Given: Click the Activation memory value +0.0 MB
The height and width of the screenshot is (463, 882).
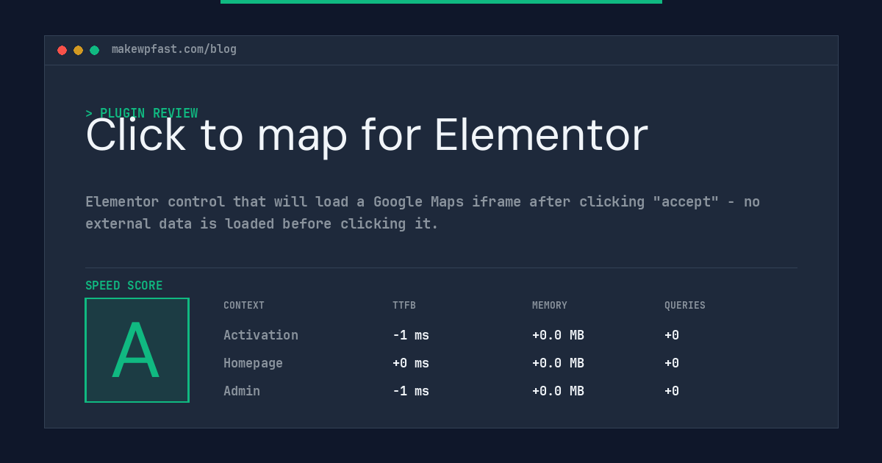Looking at the screenshot, I should 558,335.
